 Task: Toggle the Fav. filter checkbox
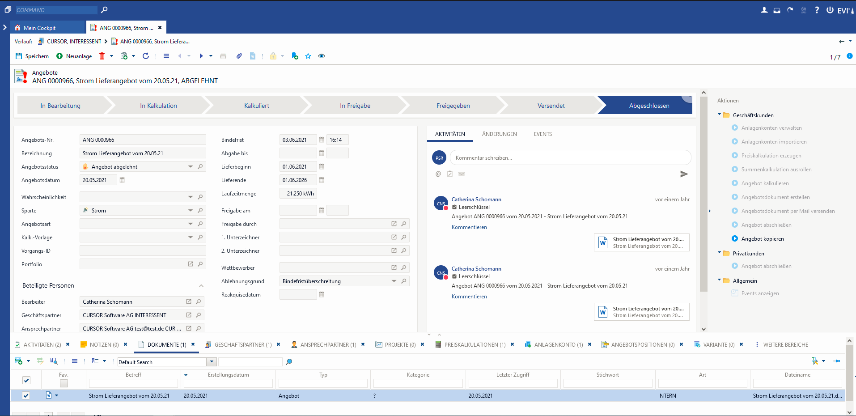click(x=64, y=383)
